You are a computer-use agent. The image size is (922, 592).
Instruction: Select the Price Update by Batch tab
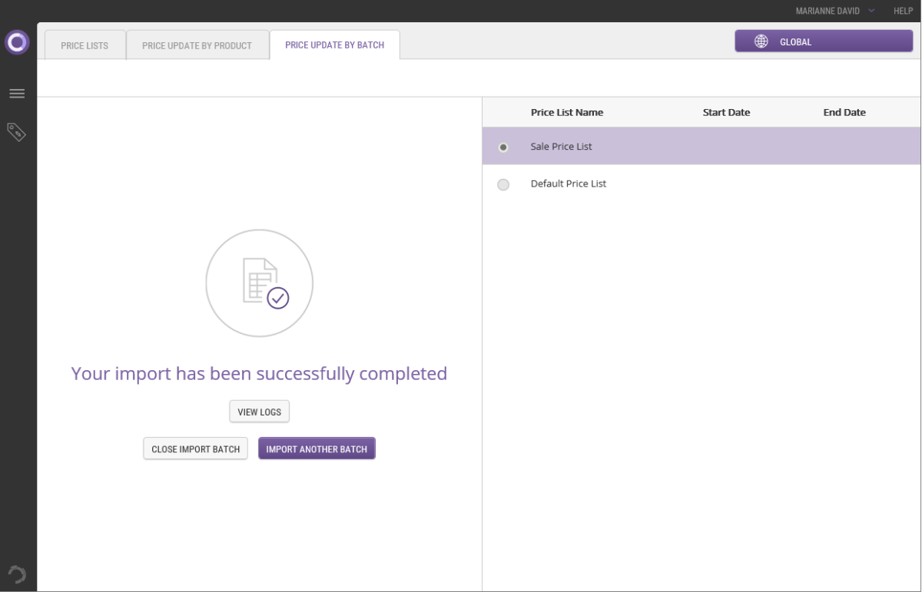(x=334, y=45)
